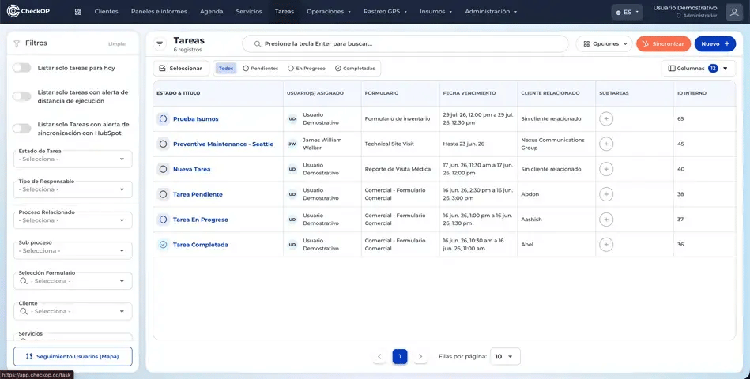Open Filas por página selector
Image resolution: width=750 pixels, height=379 pixels.
505,357
